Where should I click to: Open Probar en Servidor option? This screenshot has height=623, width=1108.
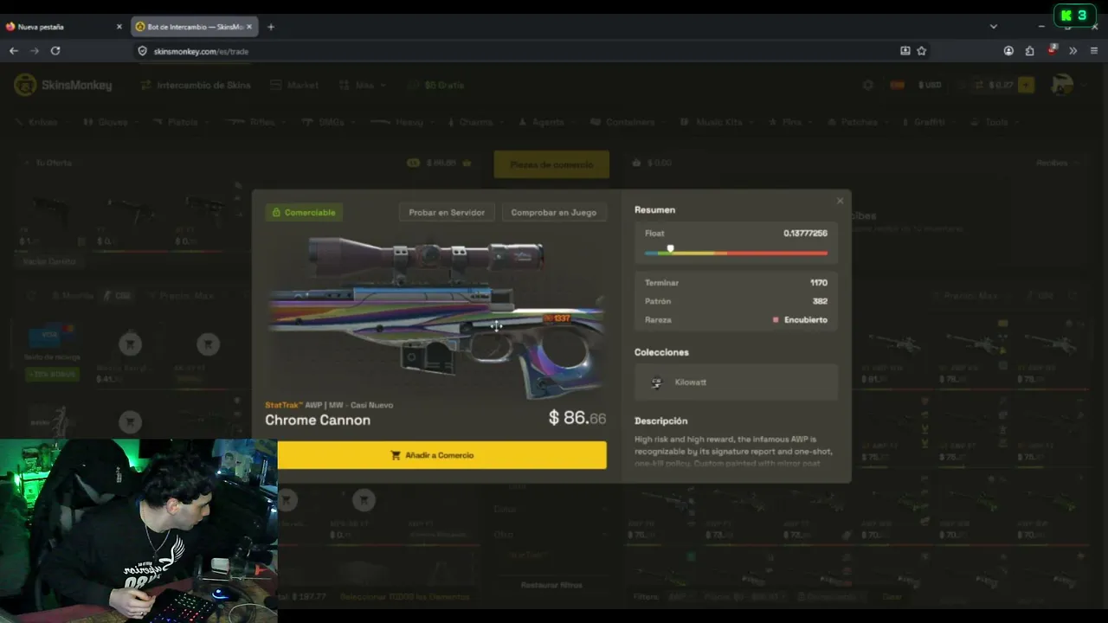[x=447, y=212]
